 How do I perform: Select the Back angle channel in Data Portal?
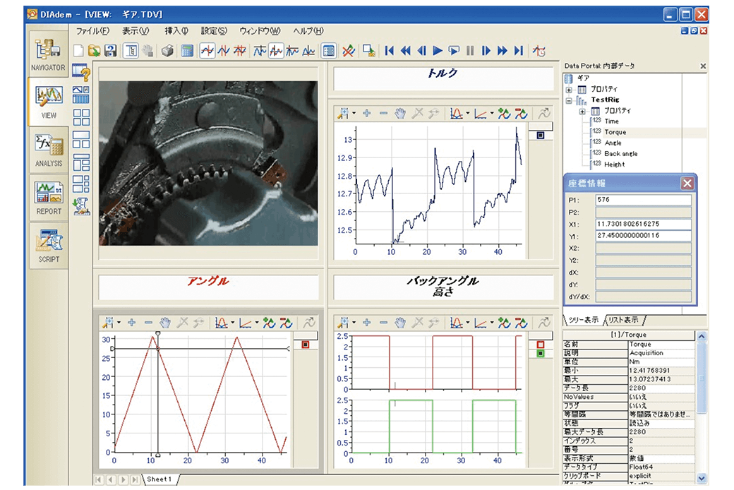tap(620, 153)
